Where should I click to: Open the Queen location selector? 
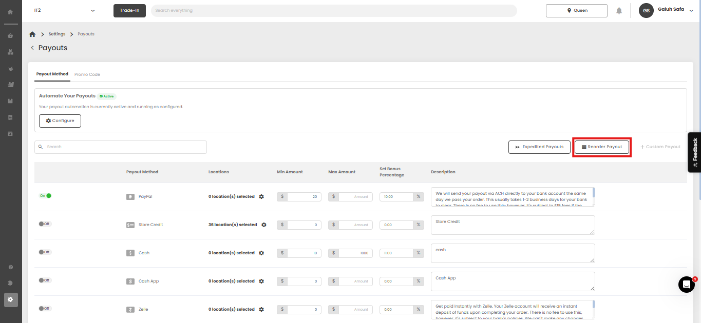[x=576, y=11]
